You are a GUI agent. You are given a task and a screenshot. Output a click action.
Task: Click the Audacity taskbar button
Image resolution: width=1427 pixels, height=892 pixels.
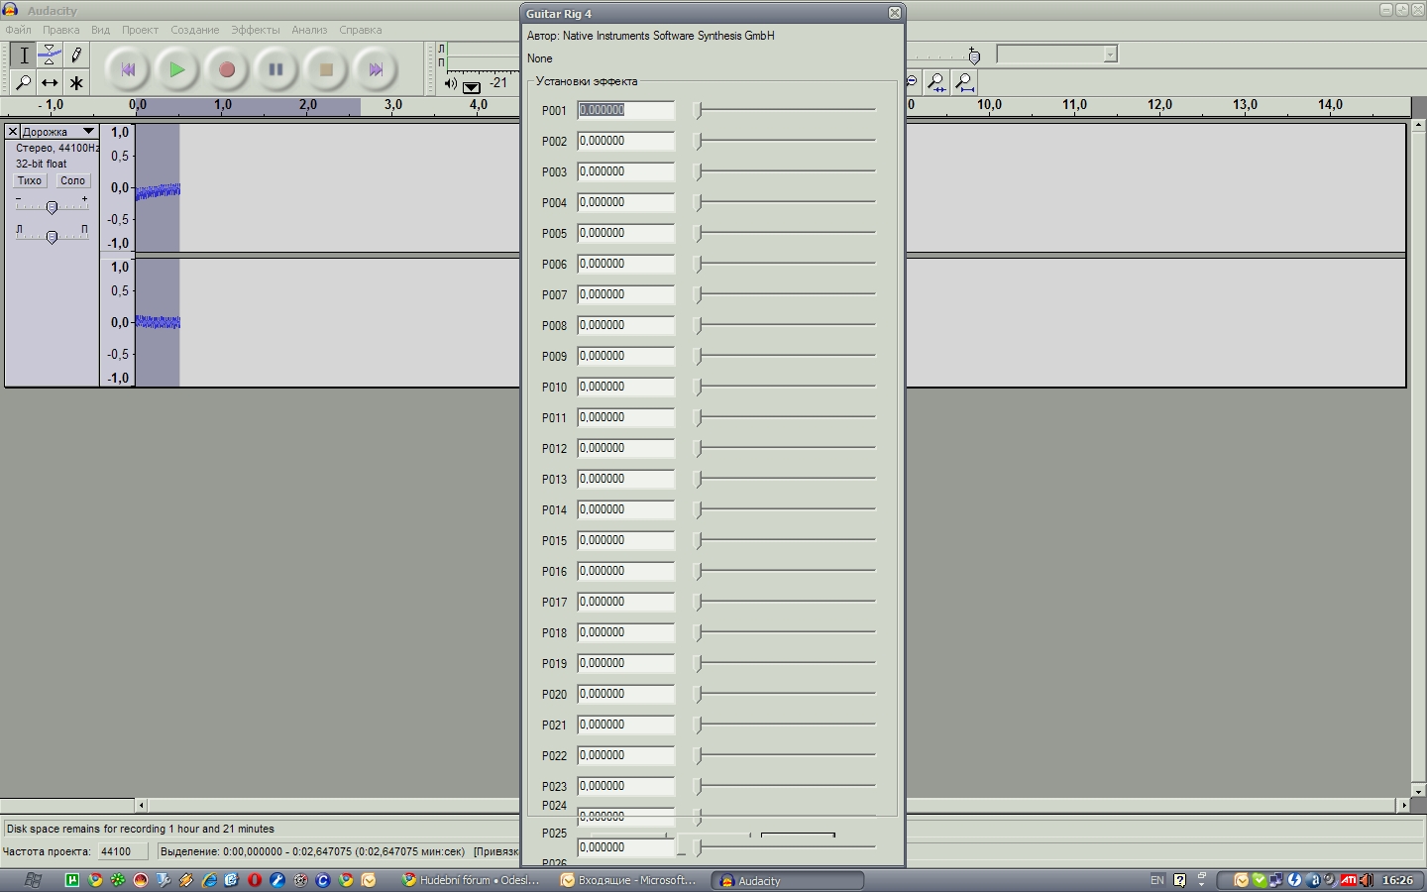(x=787, y=880)
